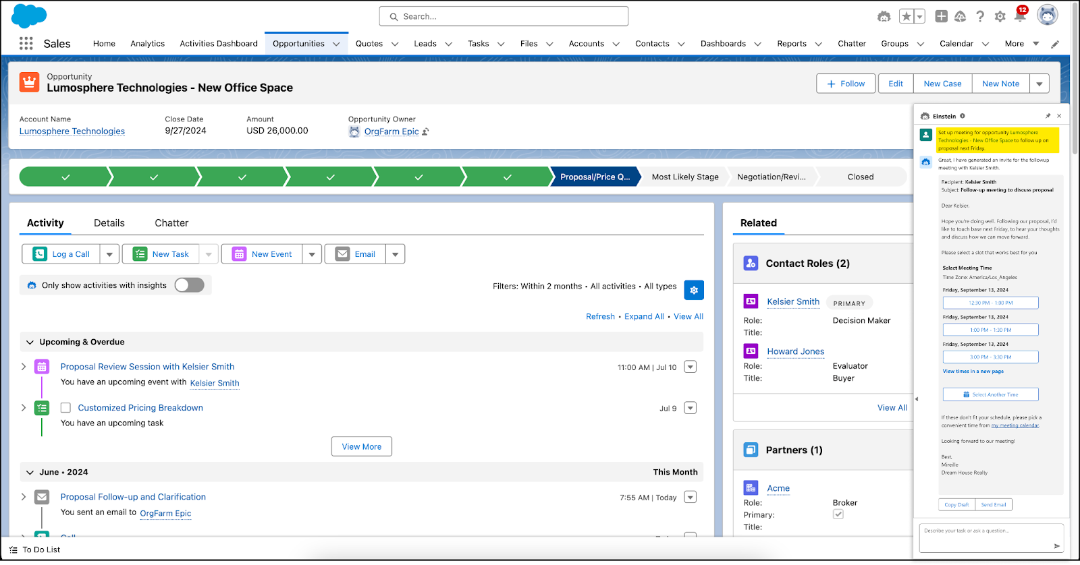Image resolution: width=1080 pixels, height=565 pixels.
Task: Click the opportunity crown icon
Action: point(29,82)
